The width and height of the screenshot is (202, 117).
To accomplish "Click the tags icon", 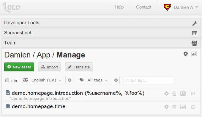I will (82, 80).
